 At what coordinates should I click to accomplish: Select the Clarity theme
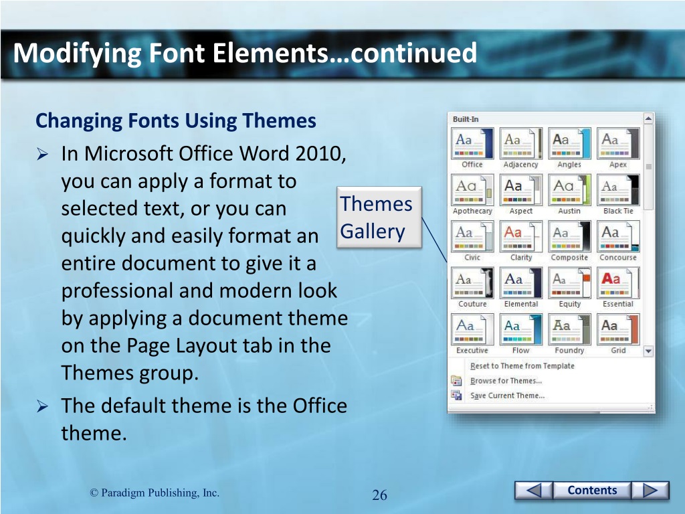pyautogui.click(x=520, y=236)
